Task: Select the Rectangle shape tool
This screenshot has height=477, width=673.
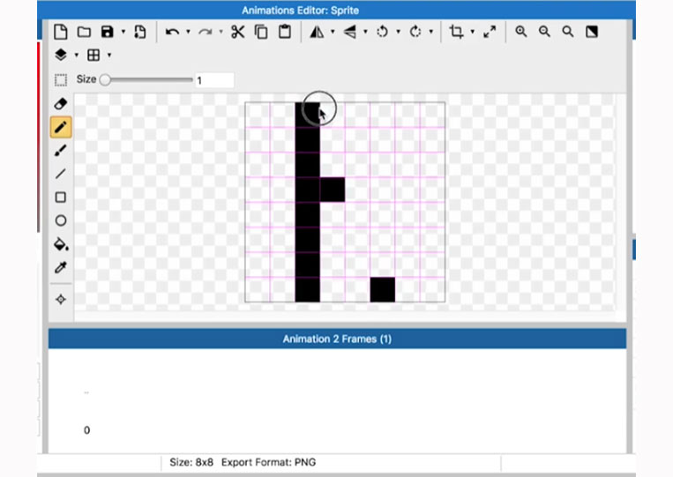Action: pos(61,198)
